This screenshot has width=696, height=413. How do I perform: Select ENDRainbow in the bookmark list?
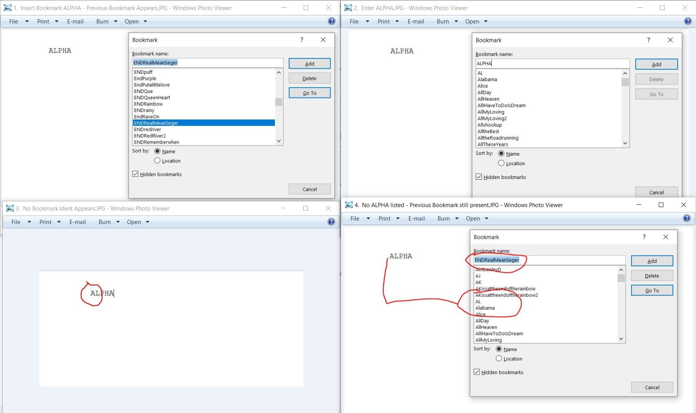pos(148,104)
